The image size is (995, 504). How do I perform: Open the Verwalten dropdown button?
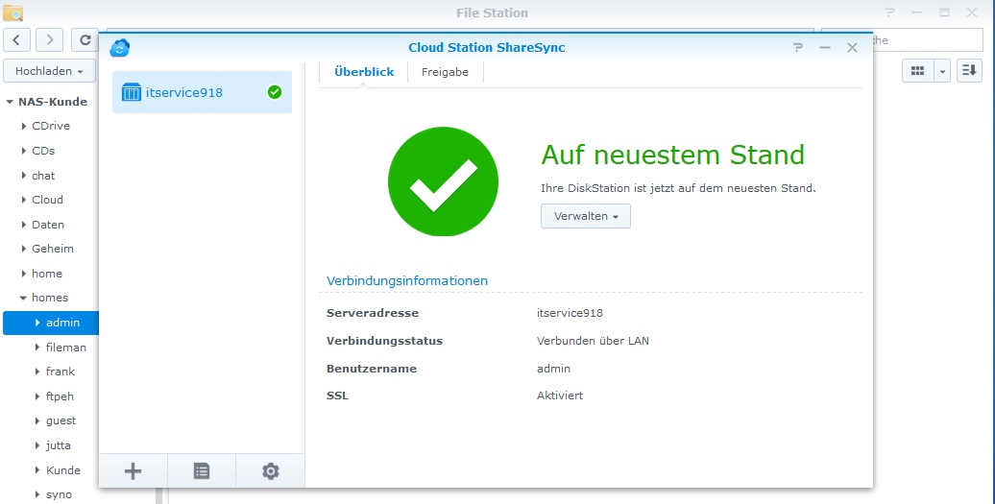[x=586, y=216]
